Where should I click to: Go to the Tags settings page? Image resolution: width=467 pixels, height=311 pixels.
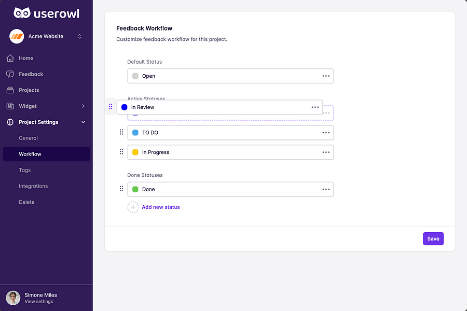point(25,170)
